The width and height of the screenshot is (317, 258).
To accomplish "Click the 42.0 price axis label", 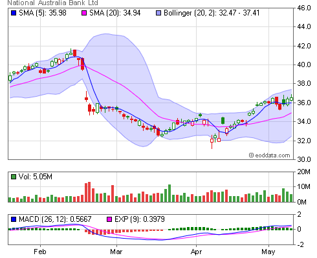I will 304,46.
